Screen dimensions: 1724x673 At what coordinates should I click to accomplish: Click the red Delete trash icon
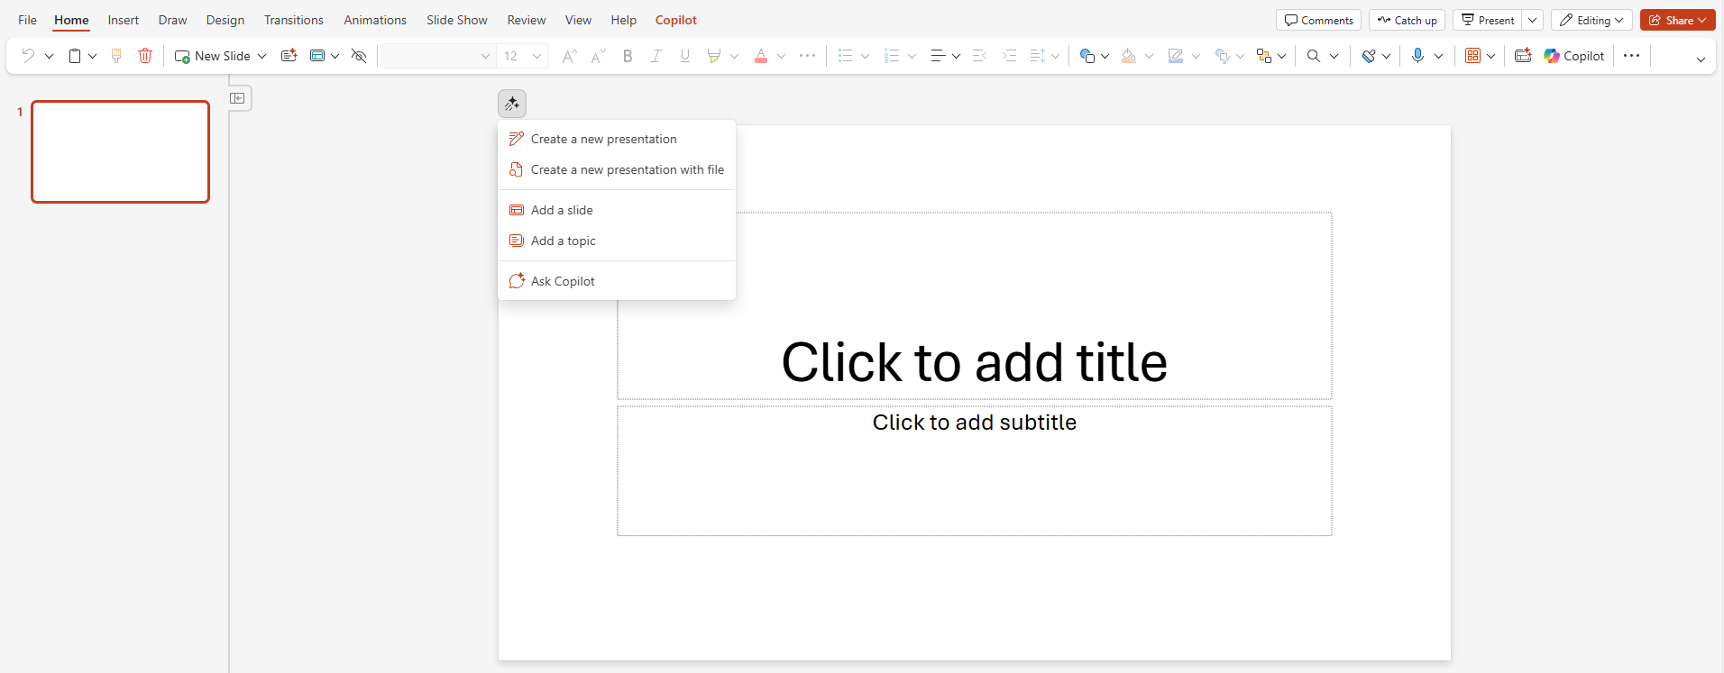click(x=145, y=56)
